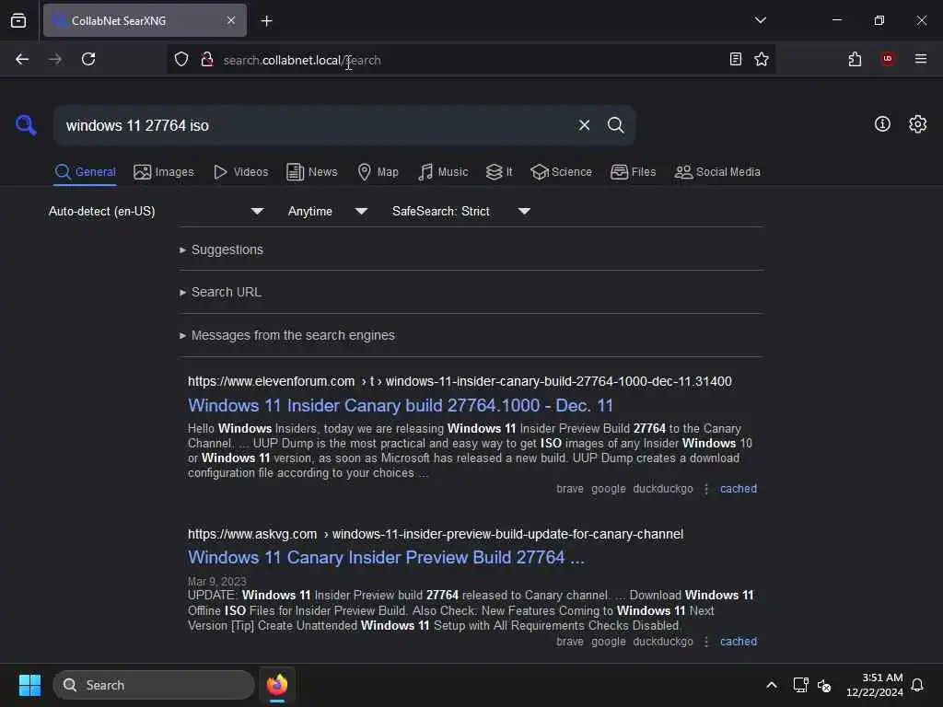Switch to the Science category tab

point(561,172)
